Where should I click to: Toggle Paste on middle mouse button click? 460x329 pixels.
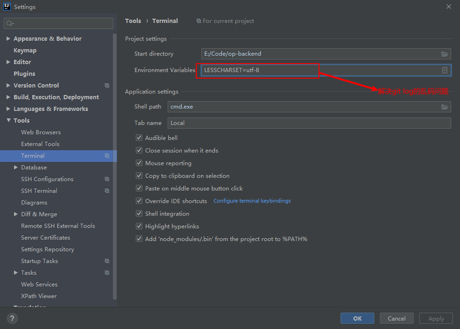(139, 188)
